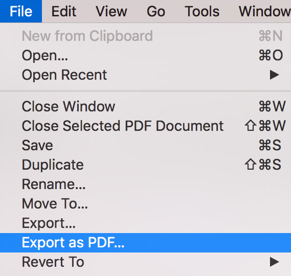The width and height of the screenshot is (291, 276).
Task: Collapse the highlighted File menu title
Action: click(21, 11)
